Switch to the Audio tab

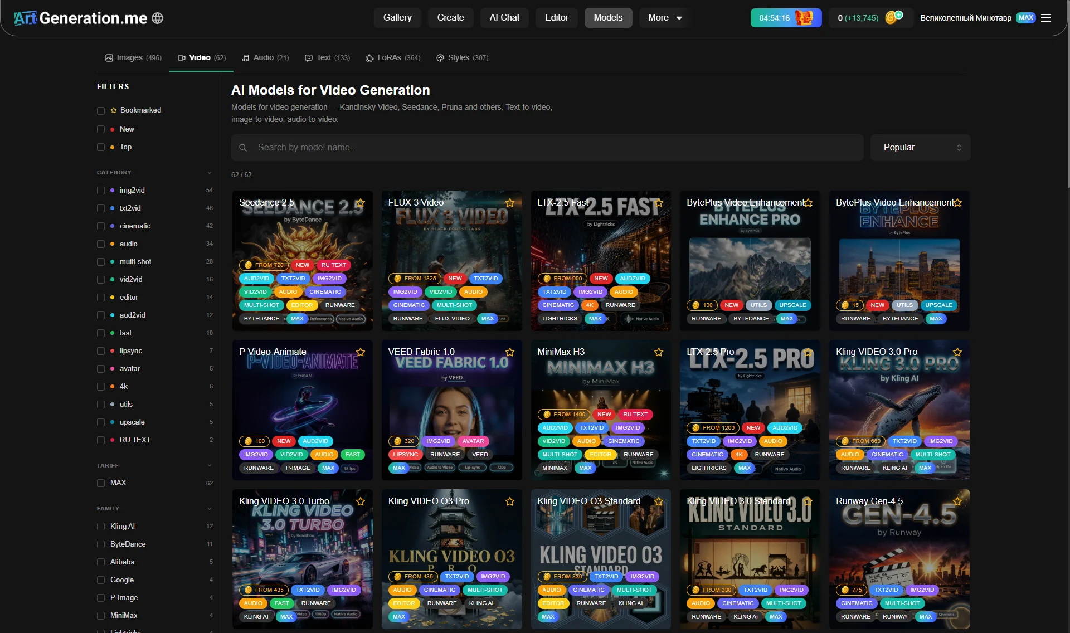click(265, 58)
